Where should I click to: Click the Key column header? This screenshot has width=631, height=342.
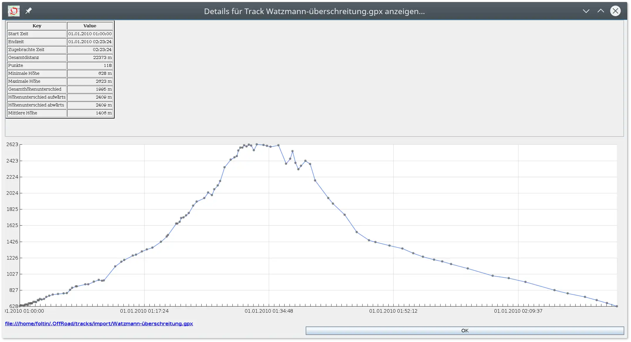[37, 26]
